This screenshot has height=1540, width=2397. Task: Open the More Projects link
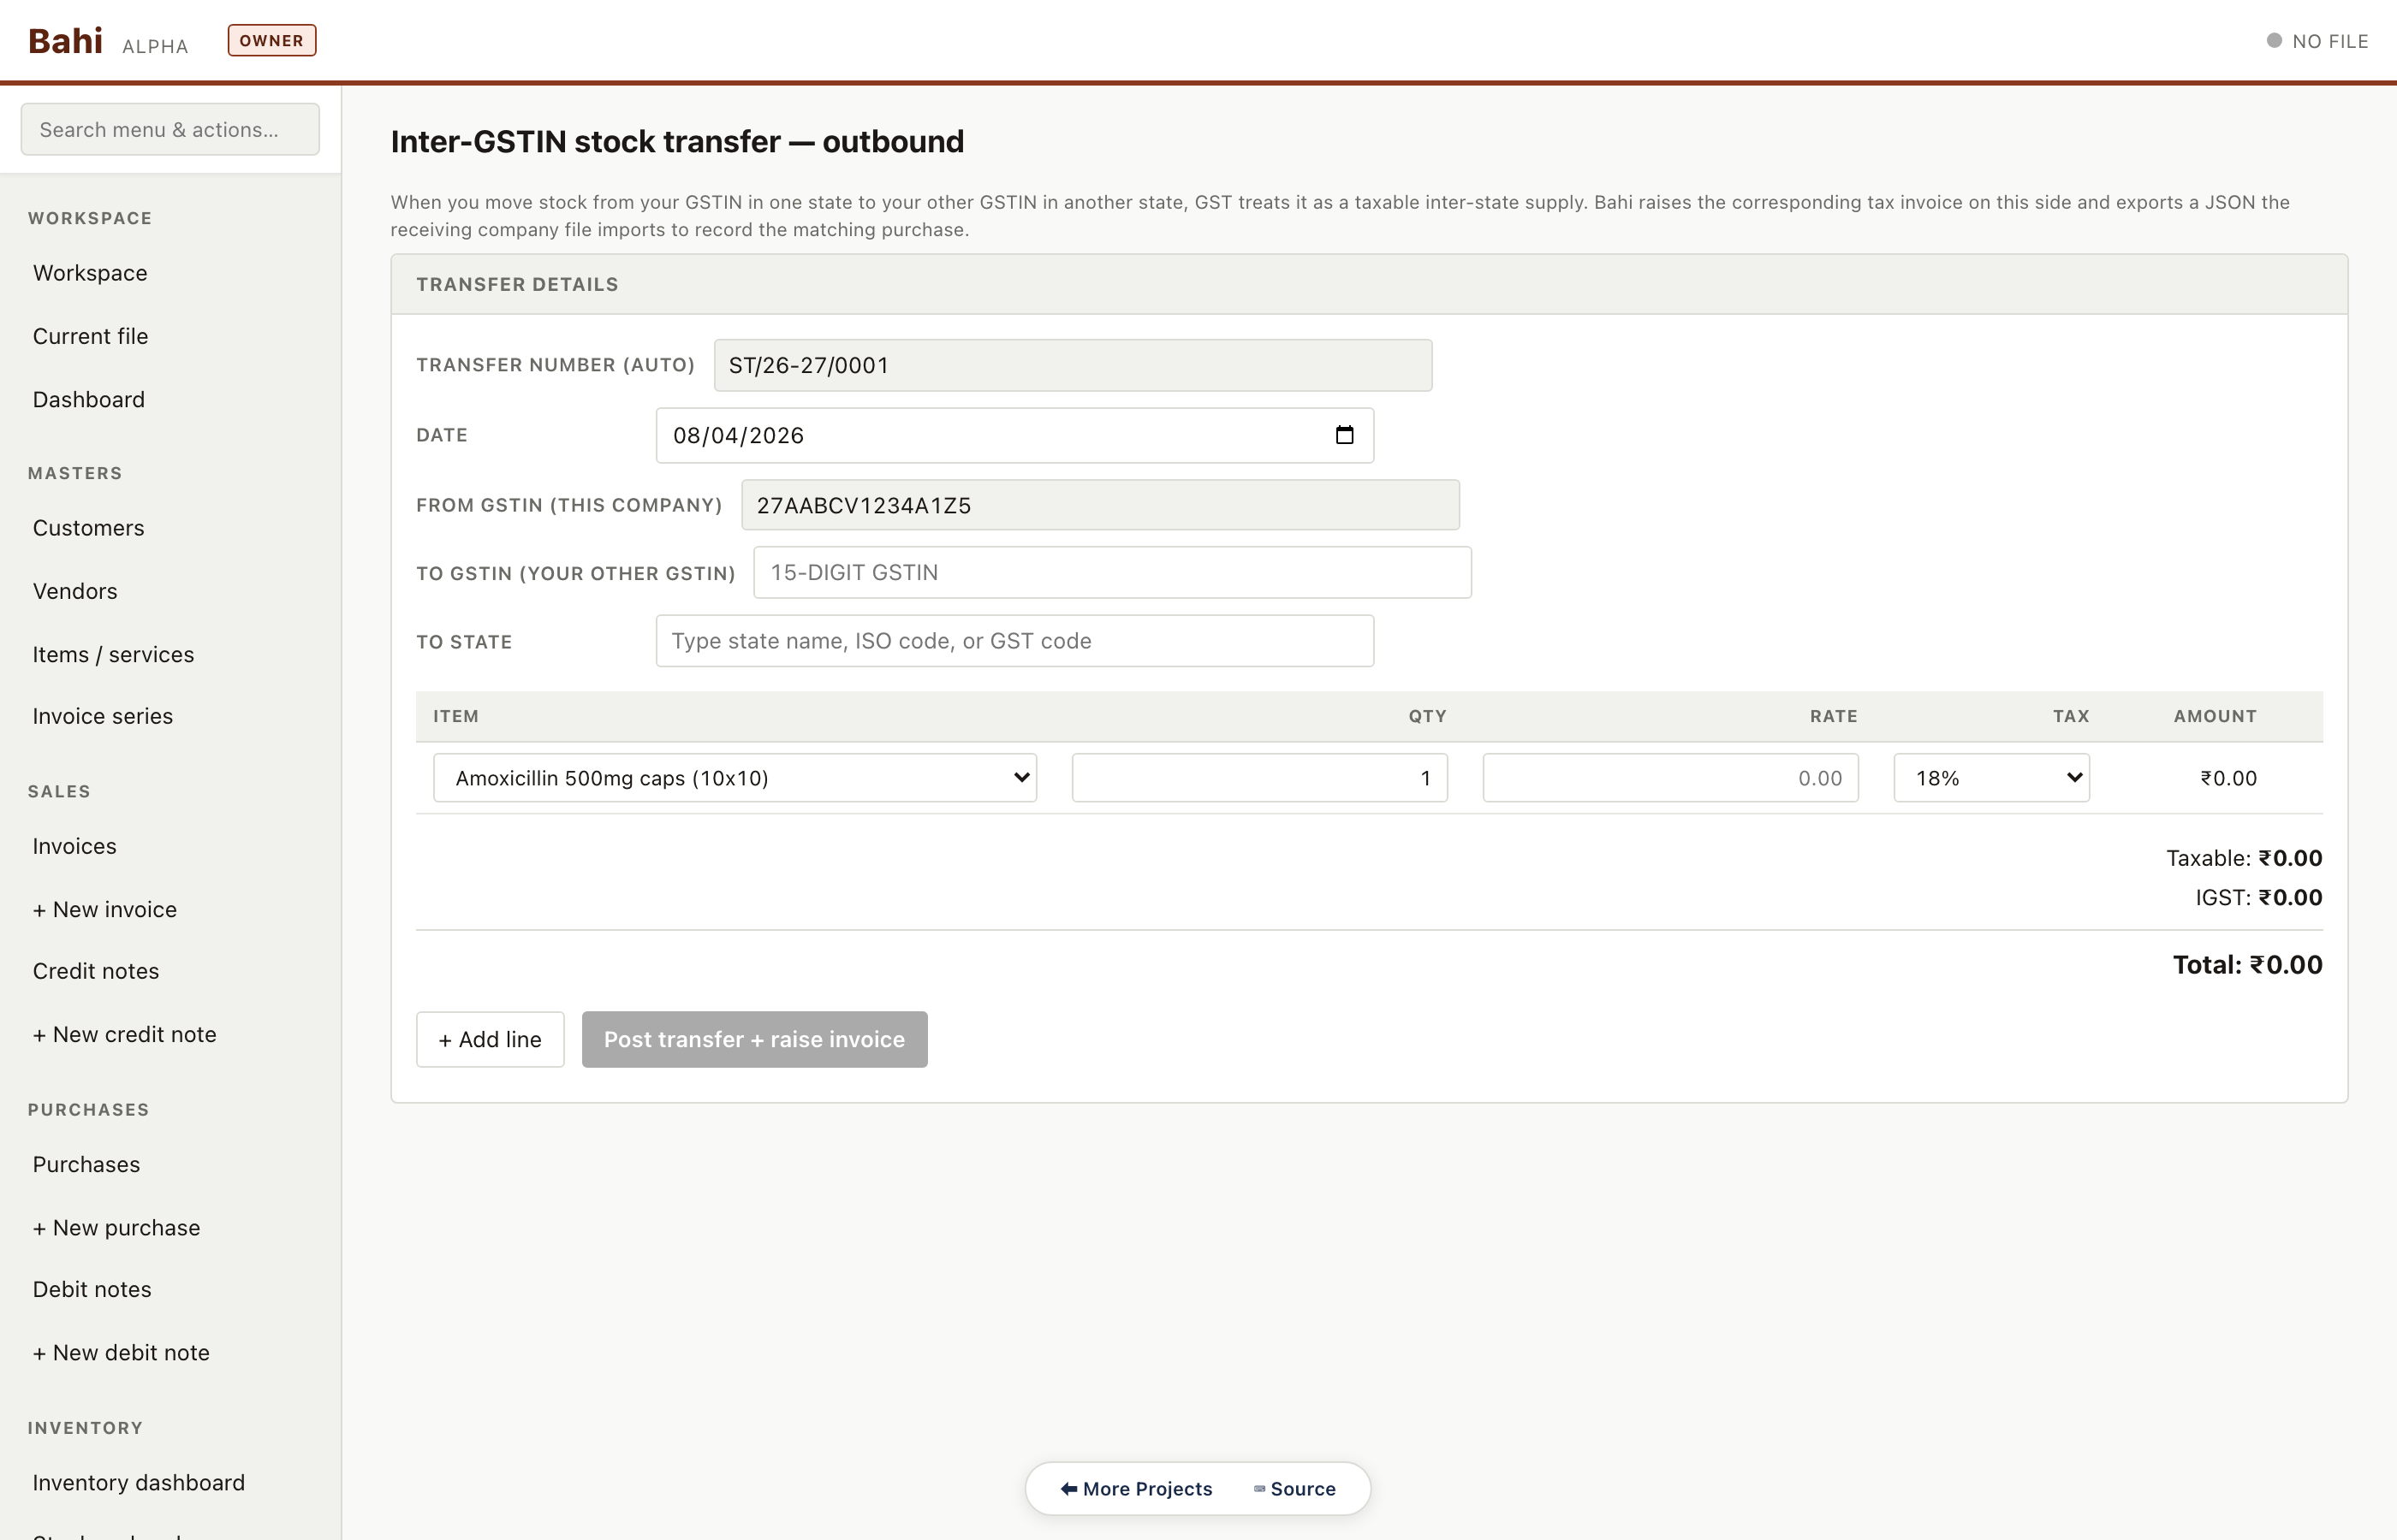1137,1488
